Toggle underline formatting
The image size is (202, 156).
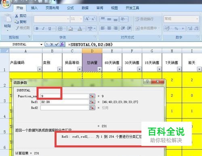click(x=50, y=28)
